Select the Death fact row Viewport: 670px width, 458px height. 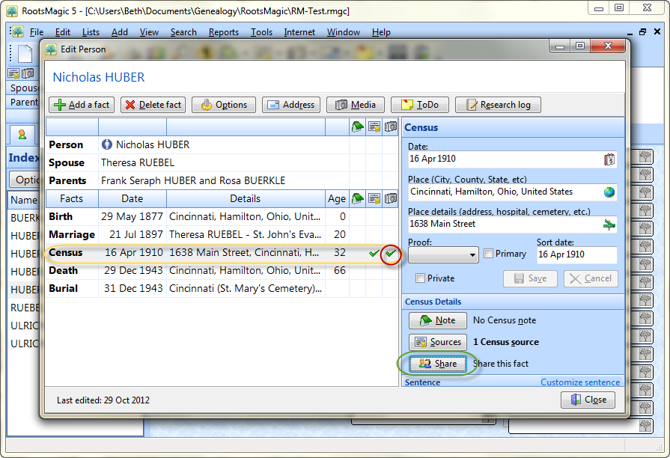point(222,270)
